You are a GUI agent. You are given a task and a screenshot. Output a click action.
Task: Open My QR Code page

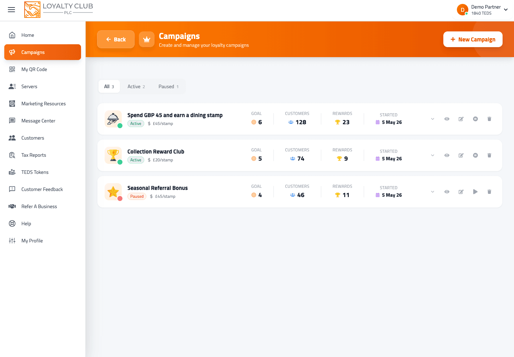pos(42,69)
